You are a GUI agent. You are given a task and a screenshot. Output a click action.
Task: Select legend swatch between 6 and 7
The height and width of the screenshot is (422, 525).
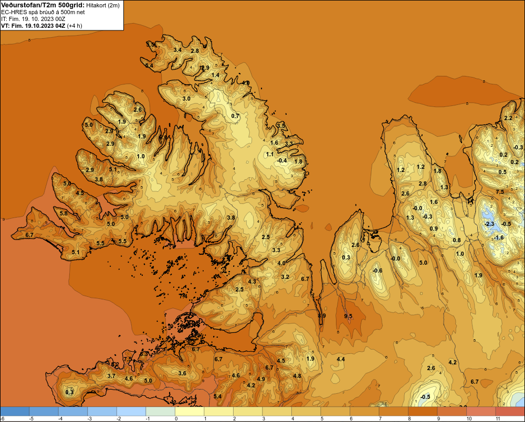tap(364, 412)
